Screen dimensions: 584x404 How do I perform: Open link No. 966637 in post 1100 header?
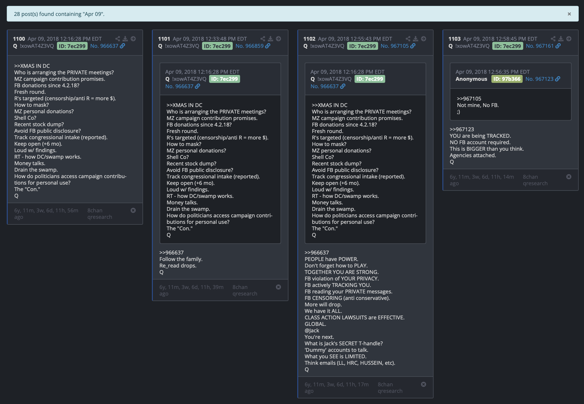coord(108,46)
